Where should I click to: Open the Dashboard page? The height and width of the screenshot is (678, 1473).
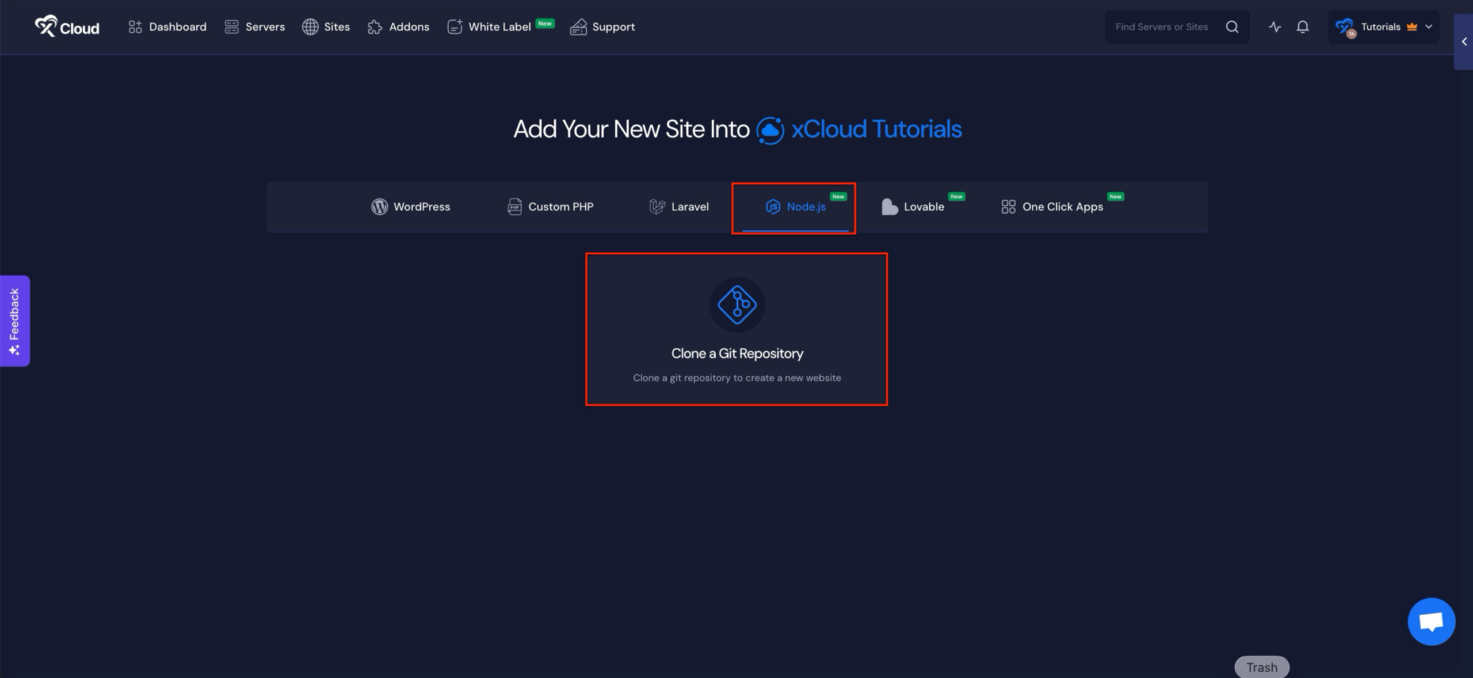pyautogui.click(x=167, y=26)
